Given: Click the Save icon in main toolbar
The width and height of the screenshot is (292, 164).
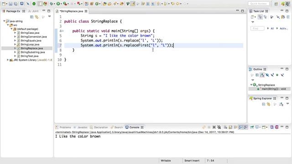Looking at the screenshot, I should point(10,4).
